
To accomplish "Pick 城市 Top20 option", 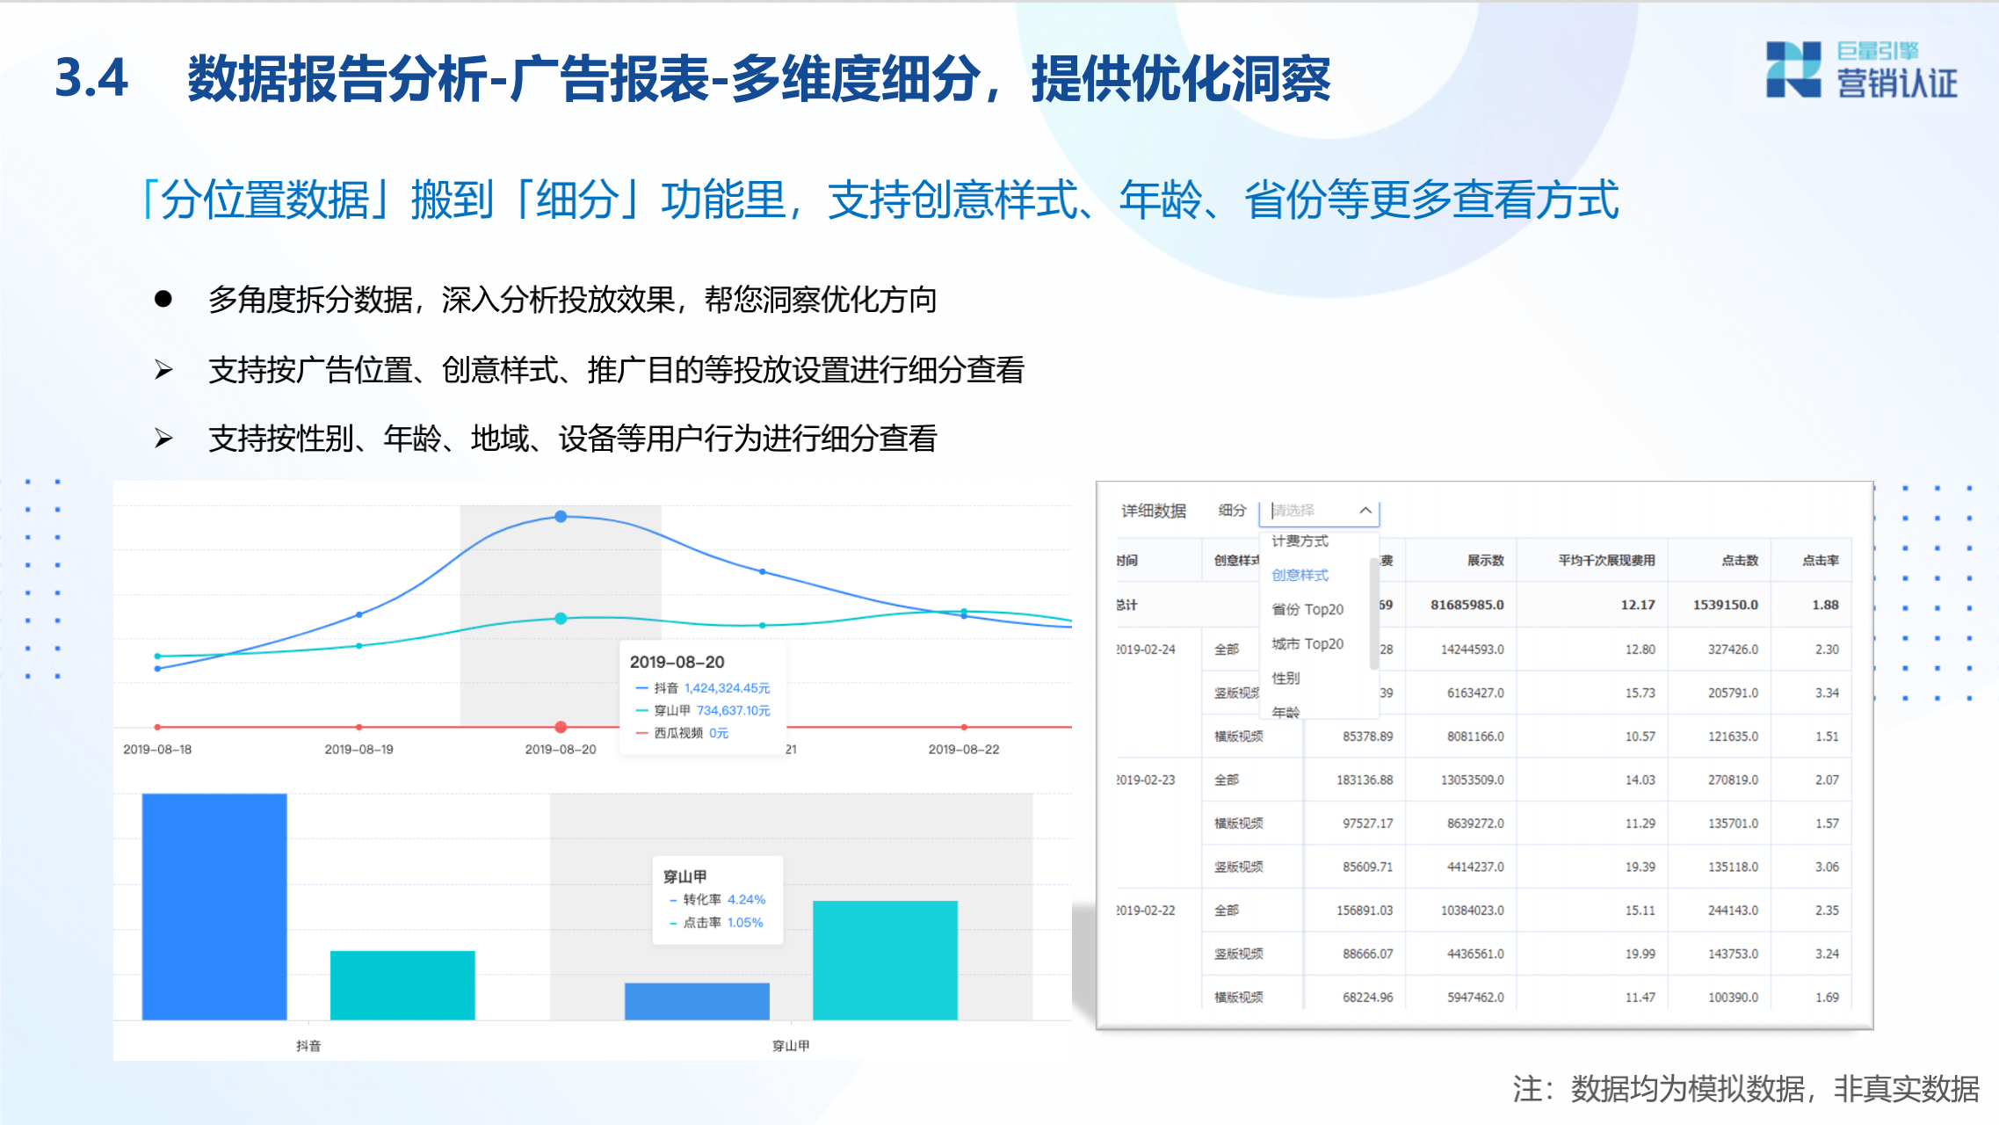I will point(1307,643).
